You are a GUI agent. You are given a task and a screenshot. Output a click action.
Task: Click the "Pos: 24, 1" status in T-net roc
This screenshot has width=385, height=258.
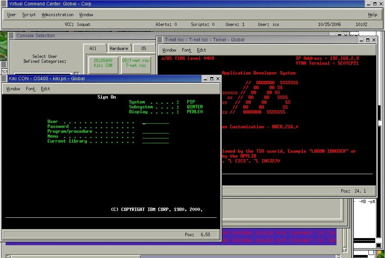click(353, 191)
